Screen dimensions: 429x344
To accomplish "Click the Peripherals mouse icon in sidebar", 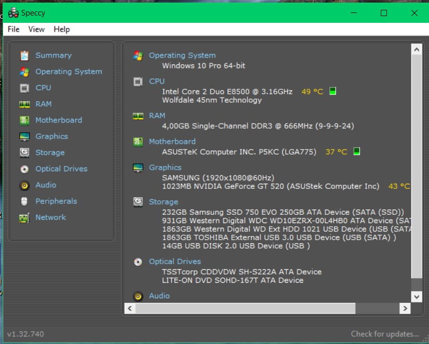I will (x=24, y=201).
